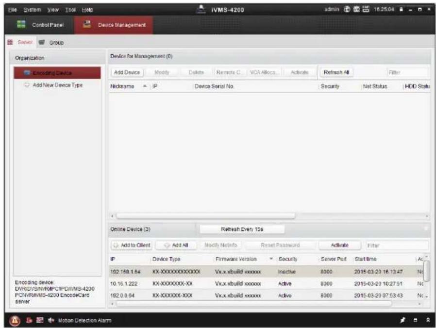Click the globe icon next to admin
This screenshot has width=436, height=328.
click(347, 9)
